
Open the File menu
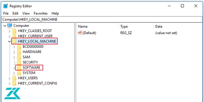point(6,13)
